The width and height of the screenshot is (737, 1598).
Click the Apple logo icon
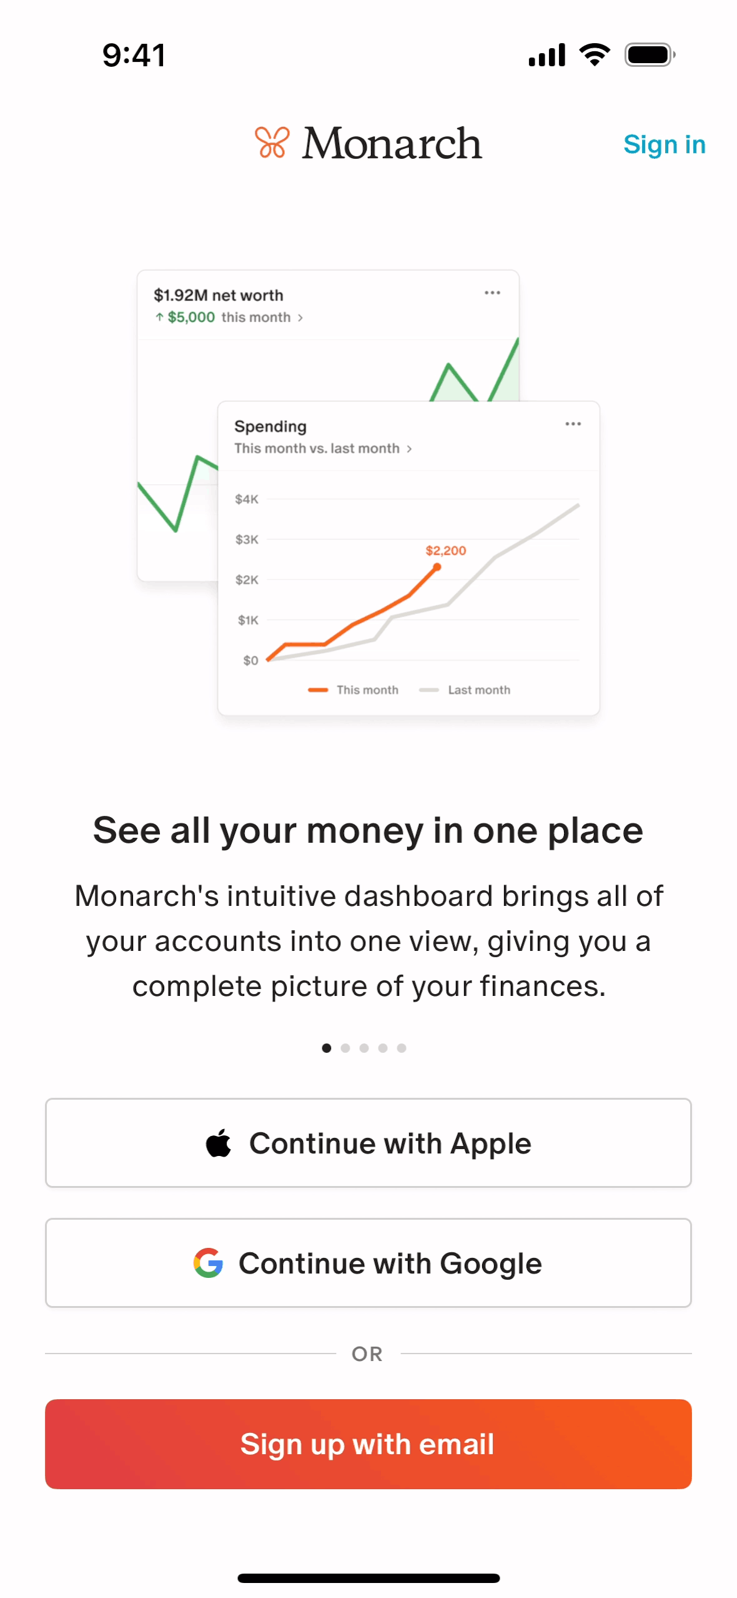click(x=219, y=1143)
